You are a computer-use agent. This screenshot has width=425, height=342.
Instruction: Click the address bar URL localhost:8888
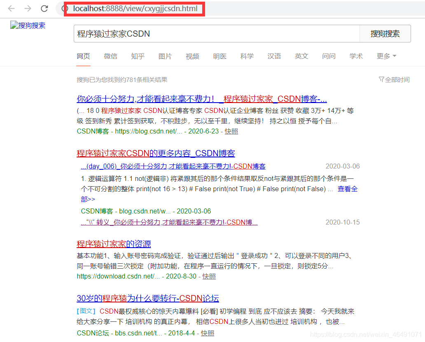tap(135, 8)
